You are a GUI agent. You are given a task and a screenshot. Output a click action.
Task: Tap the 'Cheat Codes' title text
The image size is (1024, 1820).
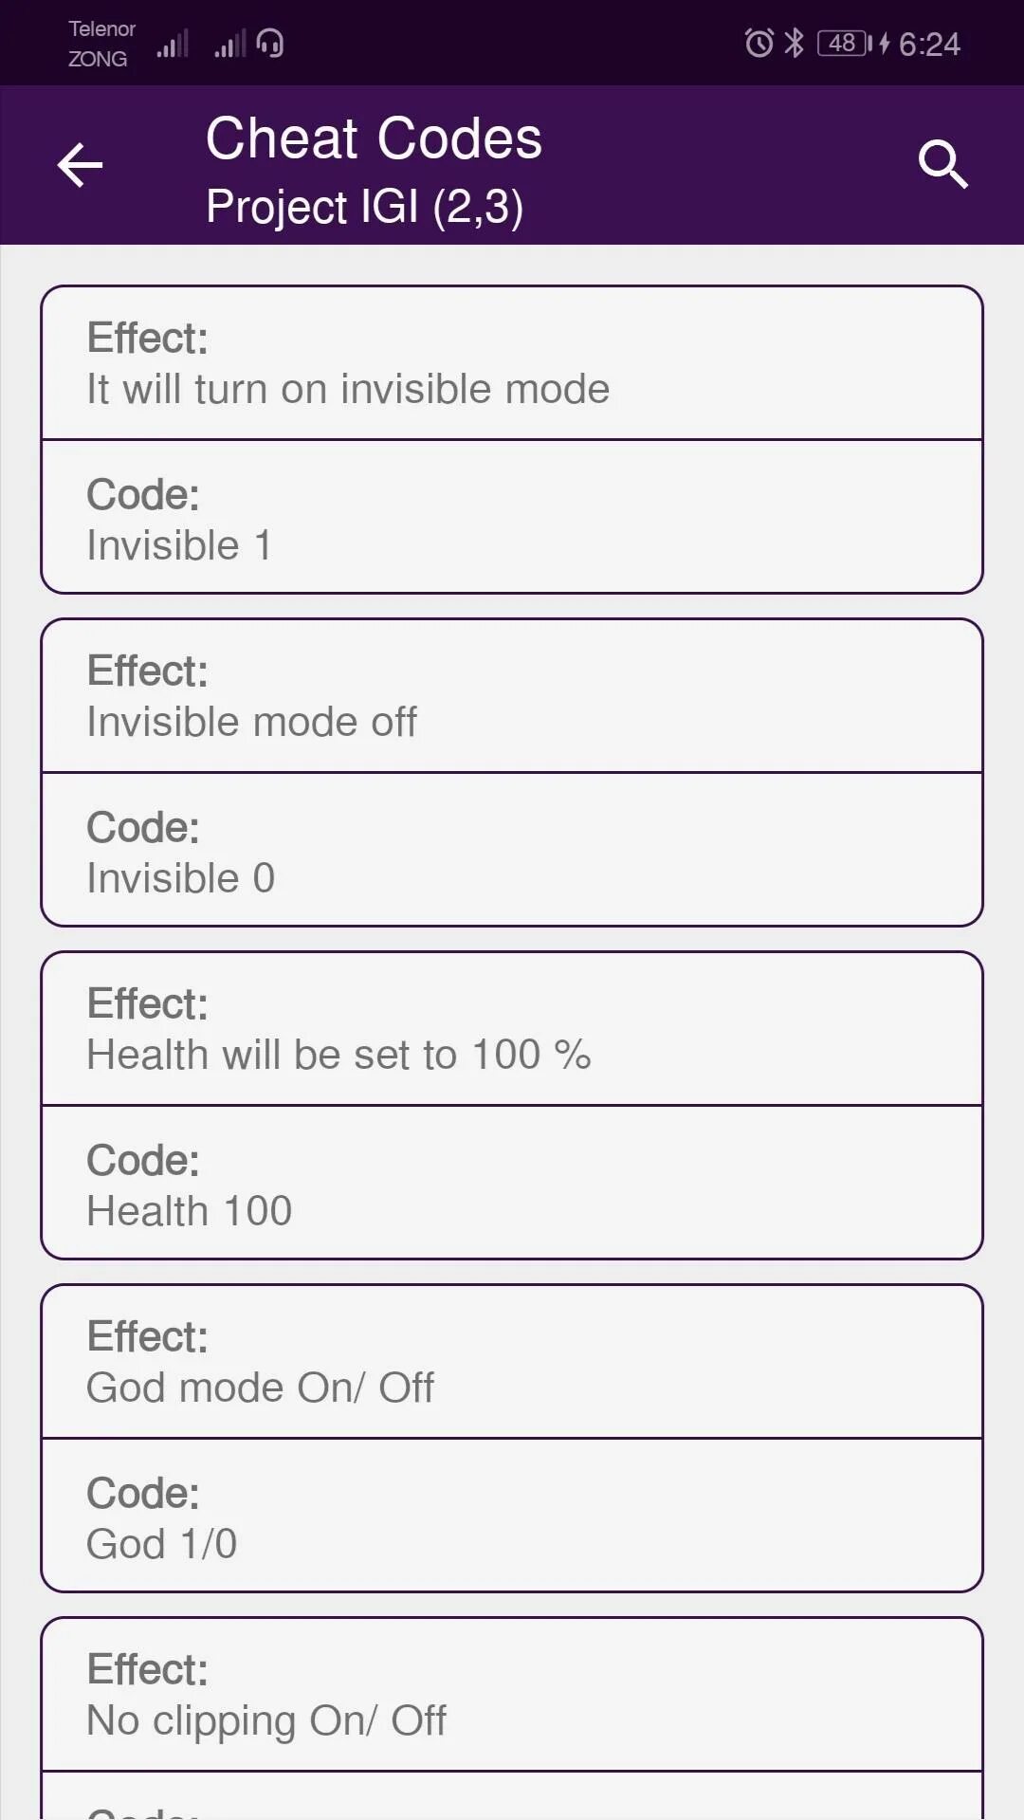click(374, 138)
